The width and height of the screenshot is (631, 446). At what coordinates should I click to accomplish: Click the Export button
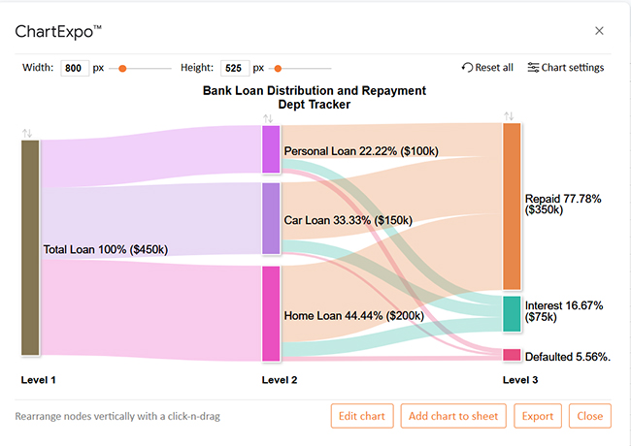coord(537,416)
